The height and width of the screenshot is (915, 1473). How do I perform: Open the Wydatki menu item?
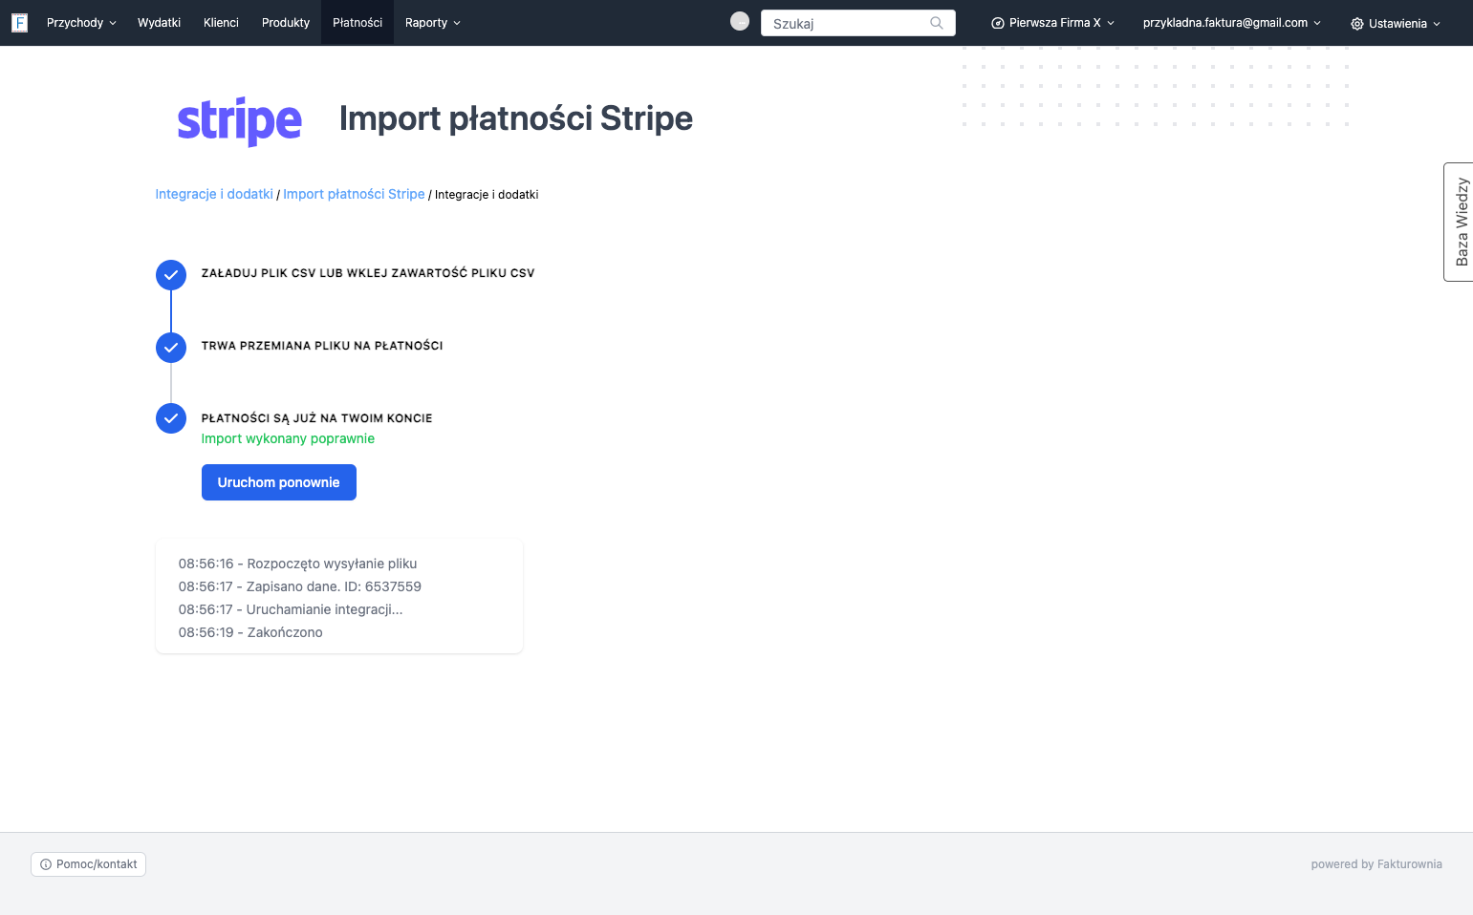click(159, 23)
